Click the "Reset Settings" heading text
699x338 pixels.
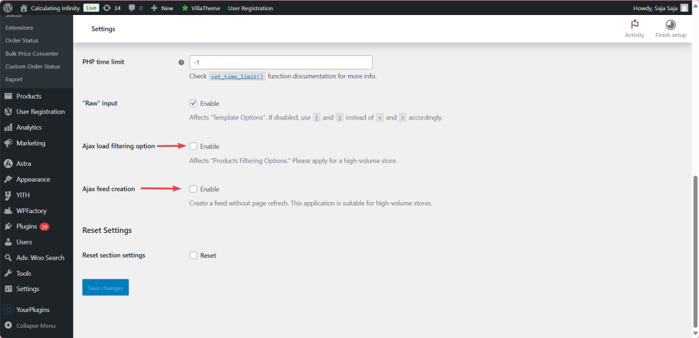pos(107,231)
